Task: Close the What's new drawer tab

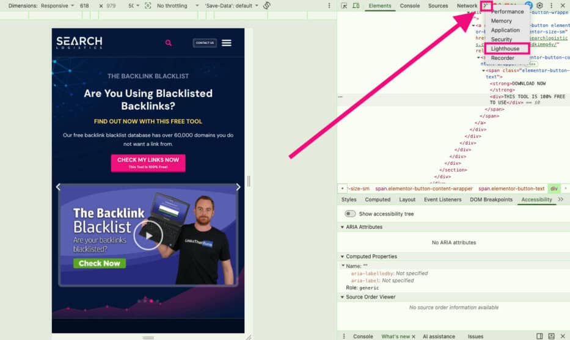Action: [414, 336]
